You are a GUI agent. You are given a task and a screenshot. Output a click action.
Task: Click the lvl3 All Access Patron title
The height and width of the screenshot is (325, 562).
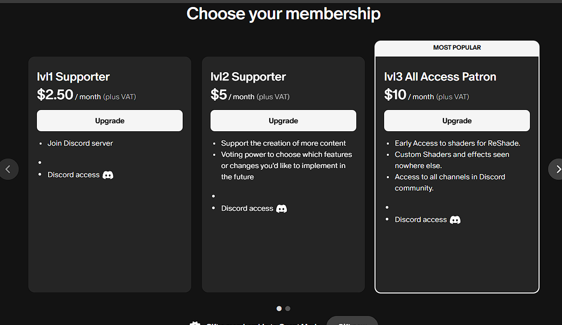tap(440, 77)
